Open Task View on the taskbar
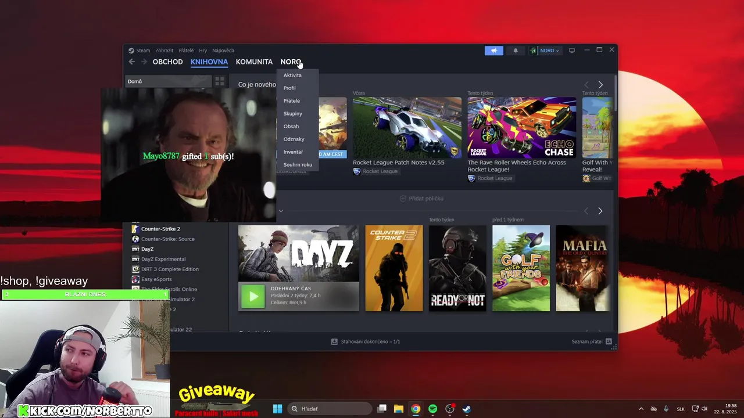Screen dimensions: 744x418 382,409
